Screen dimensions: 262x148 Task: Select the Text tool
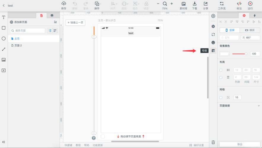4,17
